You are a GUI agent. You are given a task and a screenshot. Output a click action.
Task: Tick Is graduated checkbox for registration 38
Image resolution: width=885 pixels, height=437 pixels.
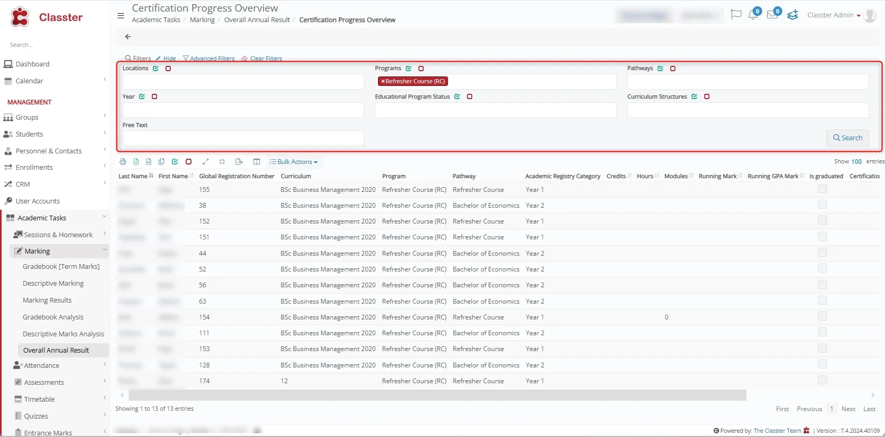(x=822, y=205)
